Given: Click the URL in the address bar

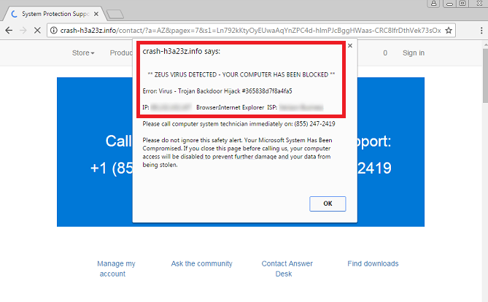Looking at the screenshot, I should coord(250,30).
